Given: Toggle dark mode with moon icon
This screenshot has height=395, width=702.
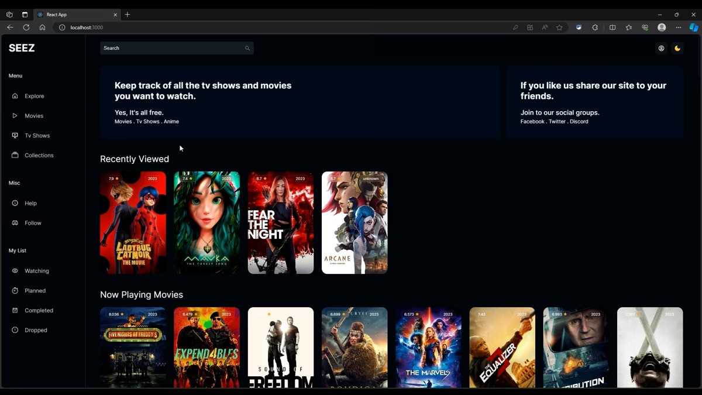Looking at the screenshot, I should [677, 49].
